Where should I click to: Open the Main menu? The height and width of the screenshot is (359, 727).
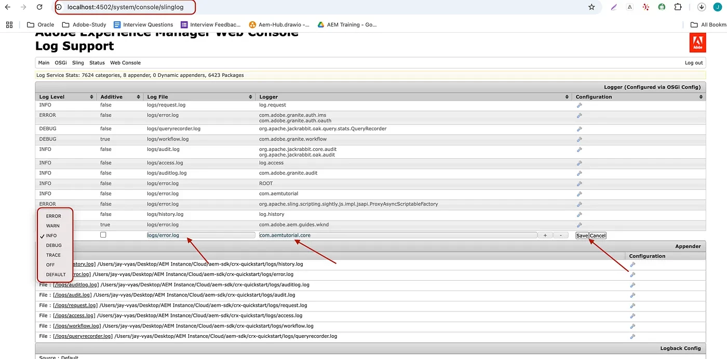44,63
